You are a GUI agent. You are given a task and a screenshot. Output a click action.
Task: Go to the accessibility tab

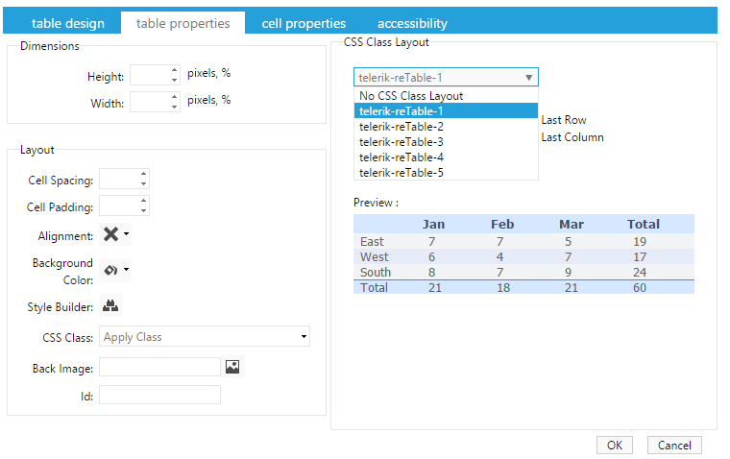point(412,23)
